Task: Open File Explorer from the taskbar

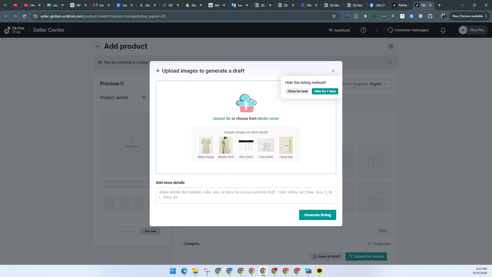Action: (x=196, y=271)
